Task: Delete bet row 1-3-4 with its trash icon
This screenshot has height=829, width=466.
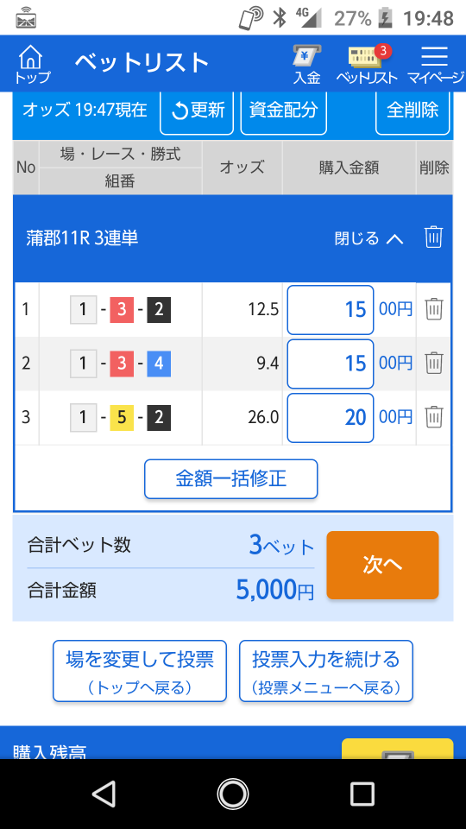Action: click(434, 364)
